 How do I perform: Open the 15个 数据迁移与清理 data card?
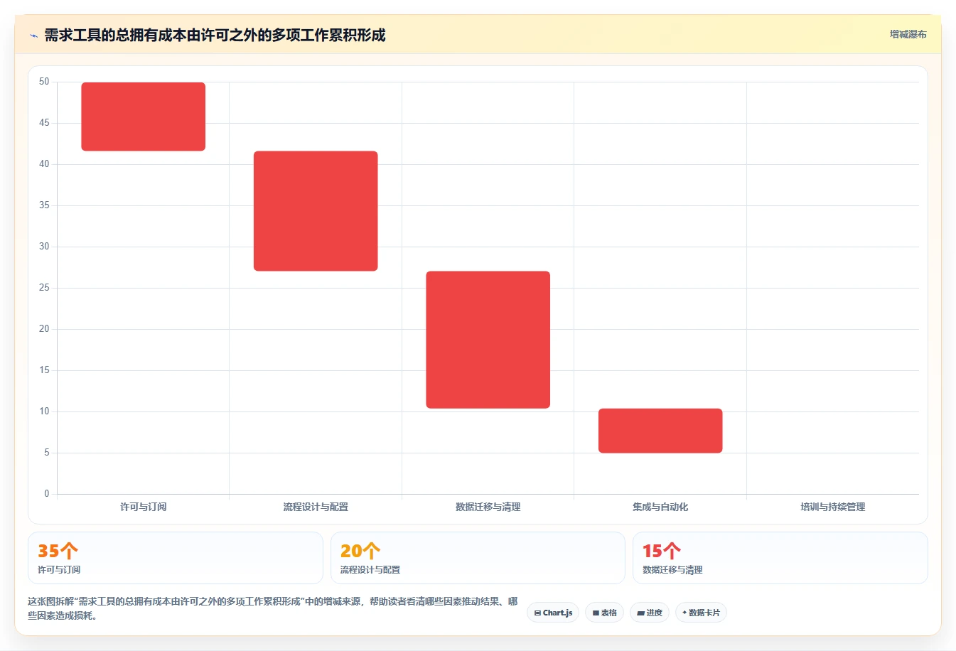[x=780, y=558]
